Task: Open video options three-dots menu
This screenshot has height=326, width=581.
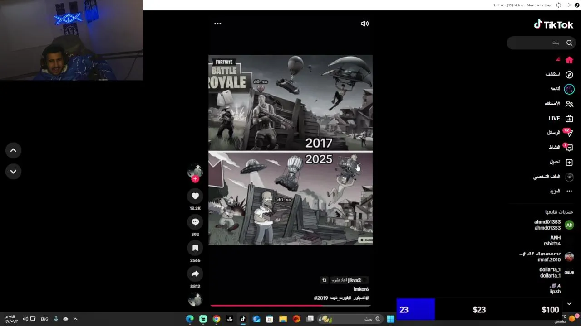Action: (x=218, y=24)
